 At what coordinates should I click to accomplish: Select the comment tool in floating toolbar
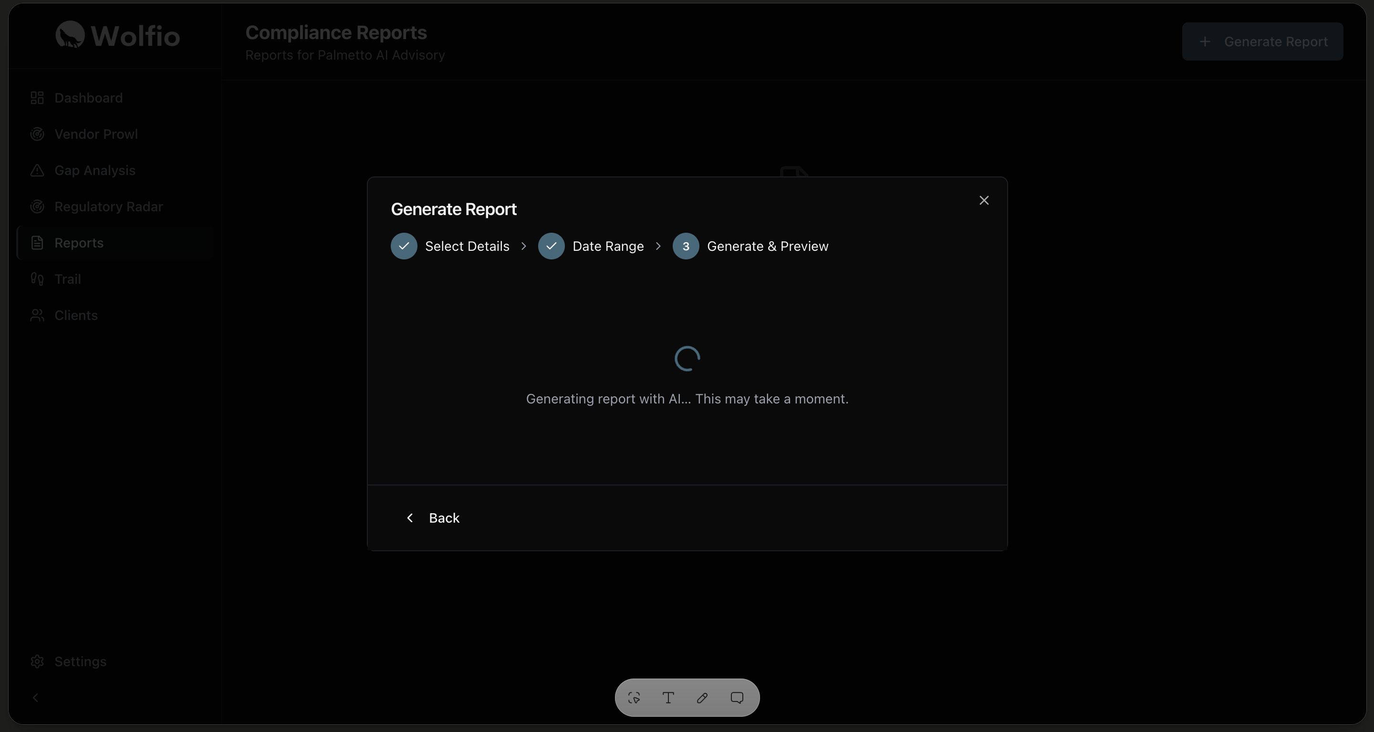click(737, 698)
